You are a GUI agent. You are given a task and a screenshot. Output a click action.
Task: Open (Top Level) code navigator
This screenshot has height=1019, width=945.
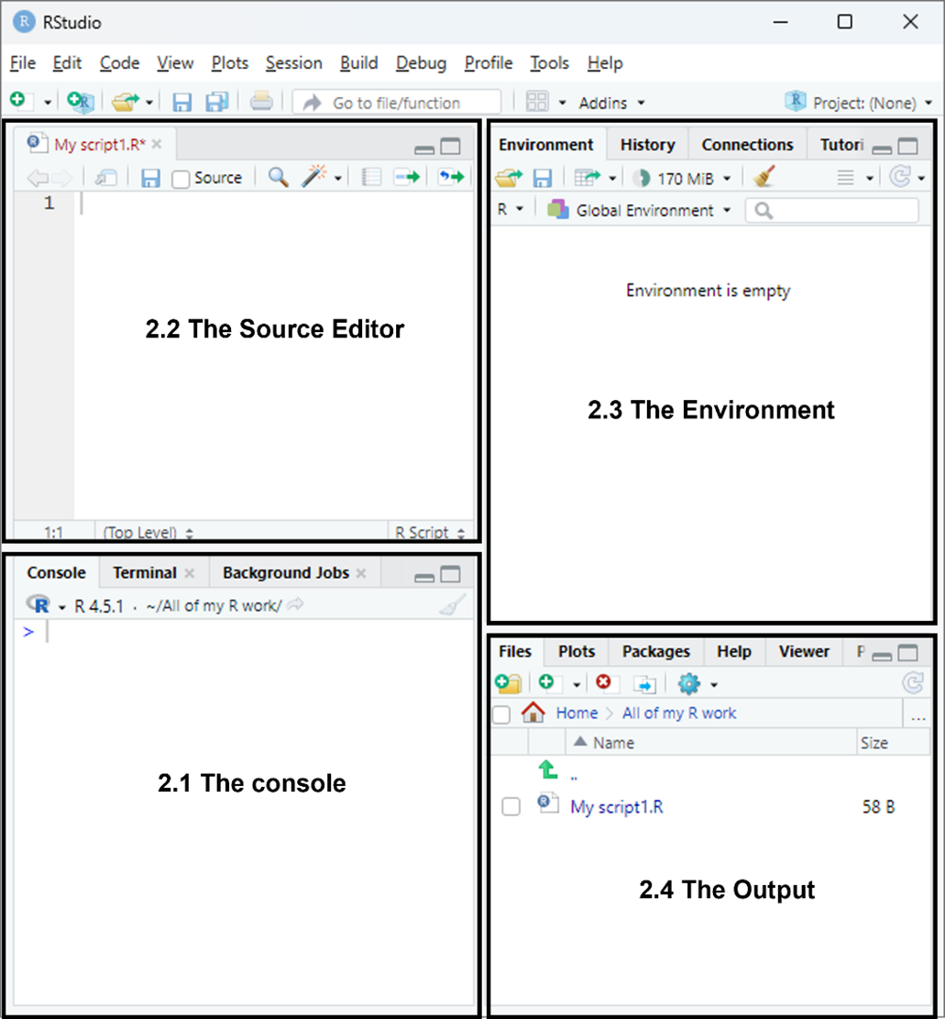[x=148, y=533]
